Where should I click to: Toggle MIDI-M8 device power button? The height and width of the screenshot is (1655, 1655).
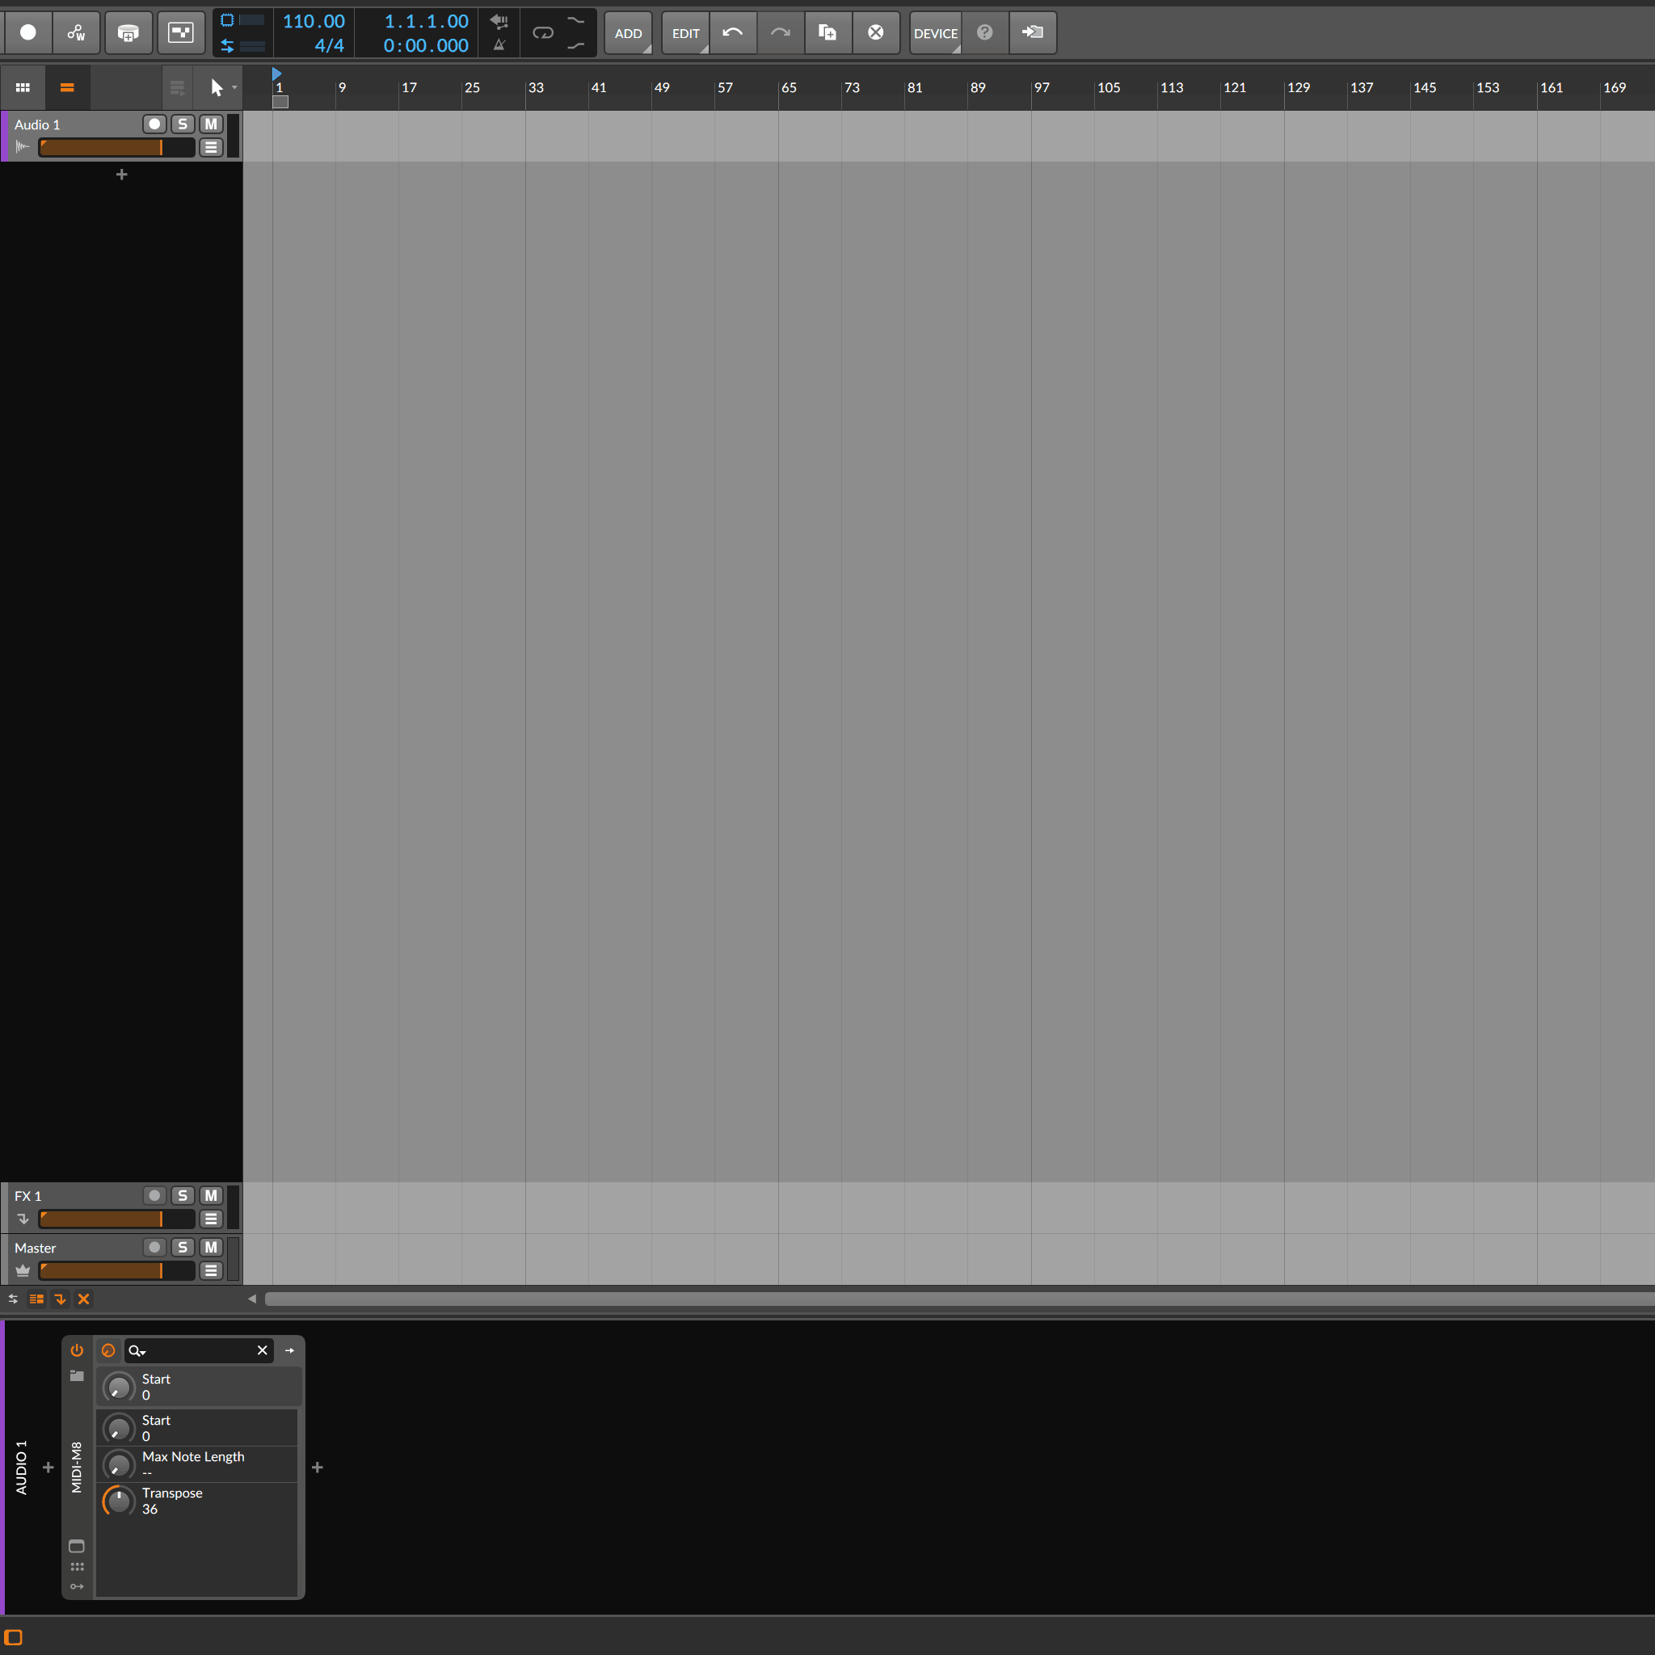point(77,1351)
